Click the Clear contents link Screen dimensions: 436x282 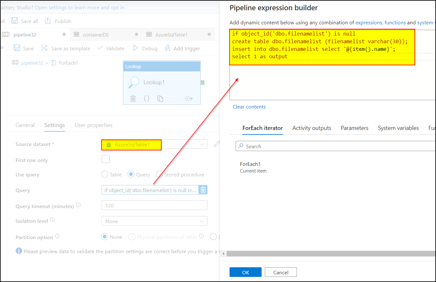tap(249, 107)
